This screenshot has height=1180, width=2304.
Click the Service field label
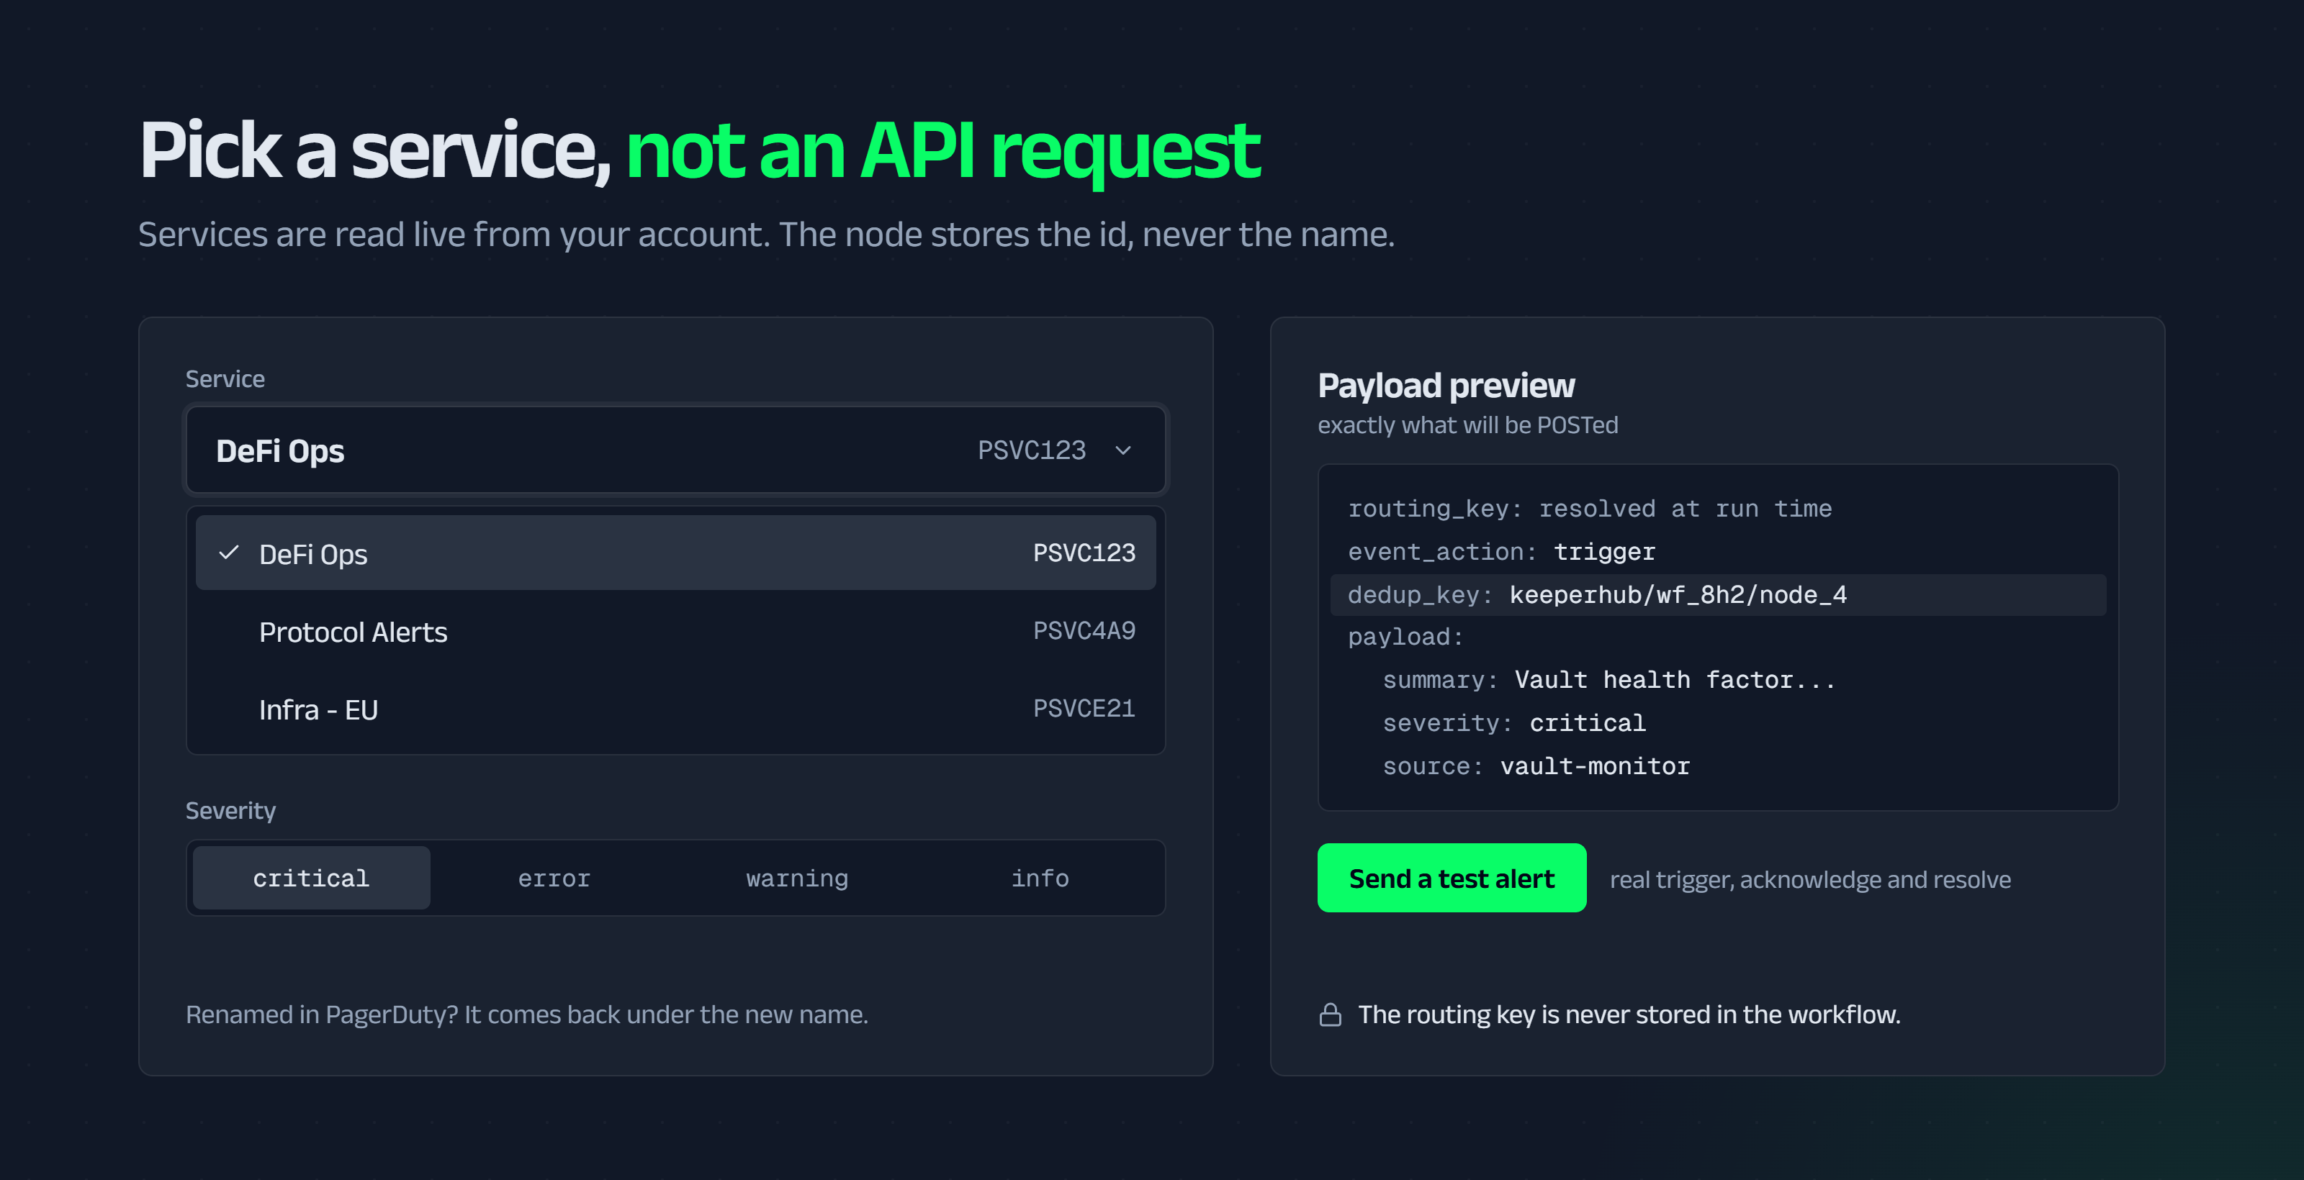pos(225,379)
